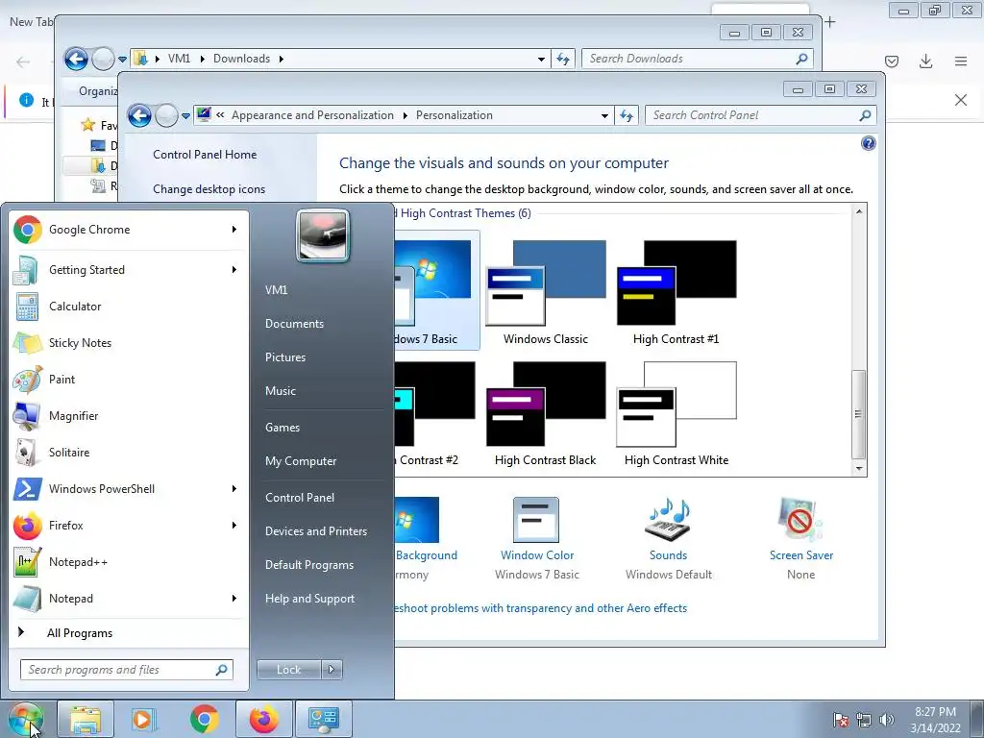Click Firefox downloads arrow icon
Viewport: 984px width, 738px height.
pyautogui.click(x=925, y=61)
